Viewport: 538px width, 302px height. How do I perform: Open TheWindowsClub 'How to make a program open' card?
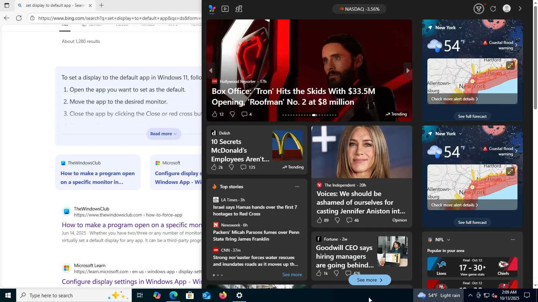pos(98,172)
